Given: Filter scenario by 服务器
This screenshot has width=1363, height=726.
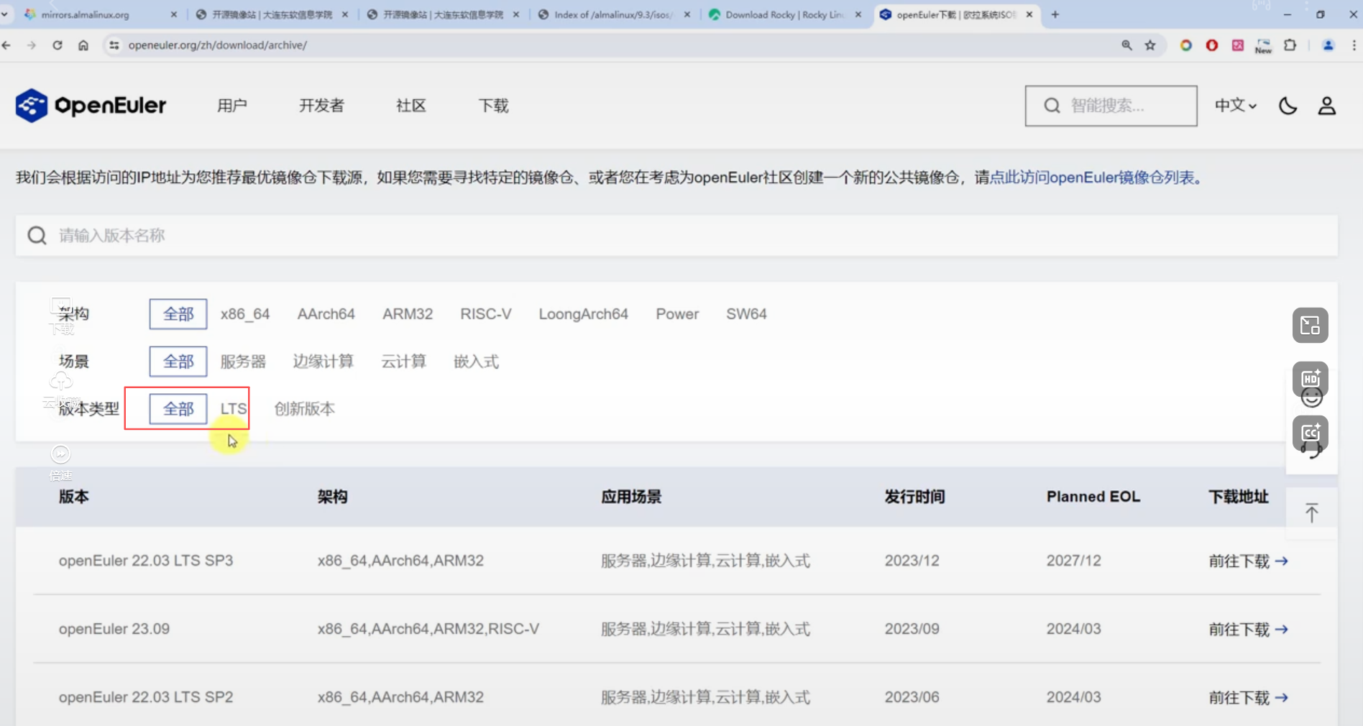Looking at the screenshot, I should pos(243,362).
